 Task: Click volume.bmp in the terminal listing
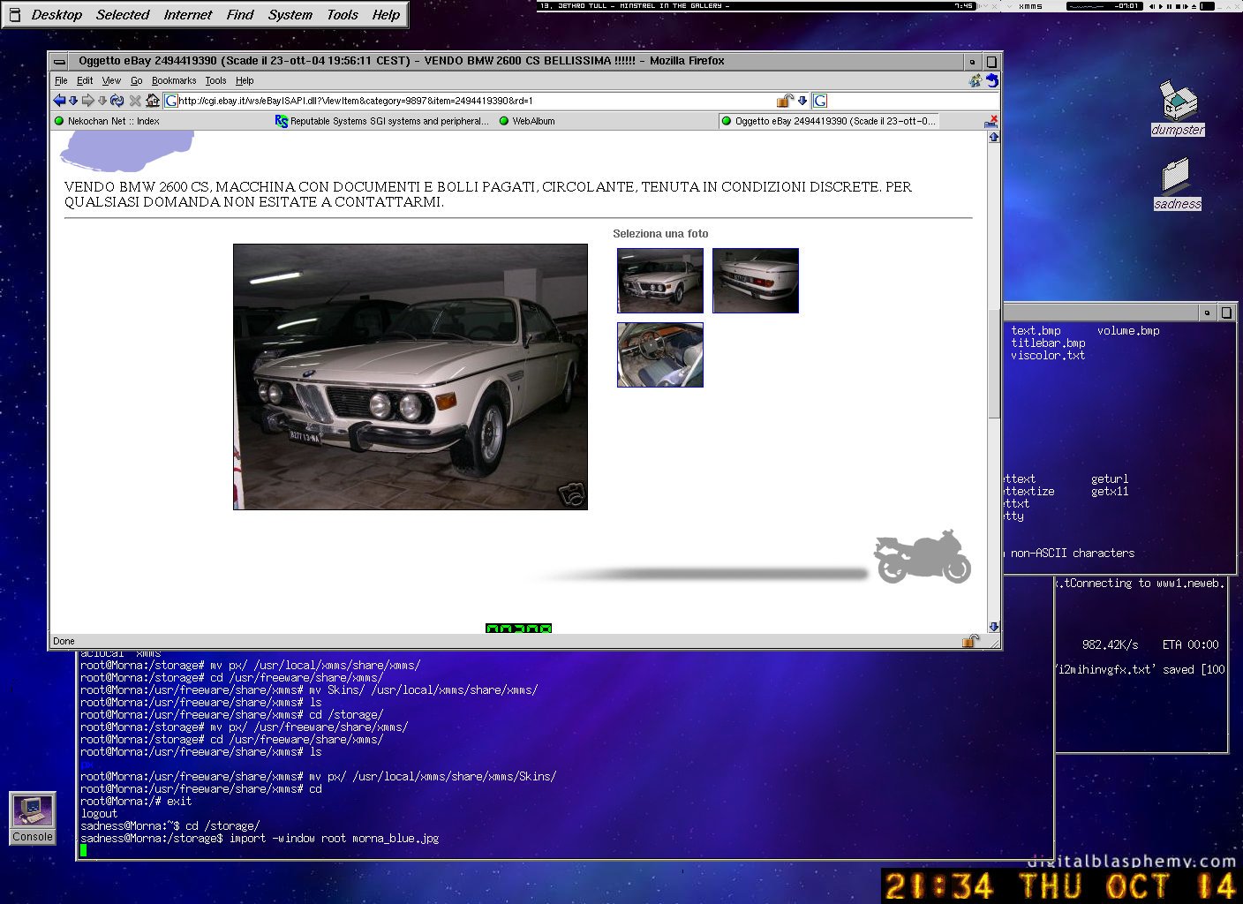tap(1128, 331)
